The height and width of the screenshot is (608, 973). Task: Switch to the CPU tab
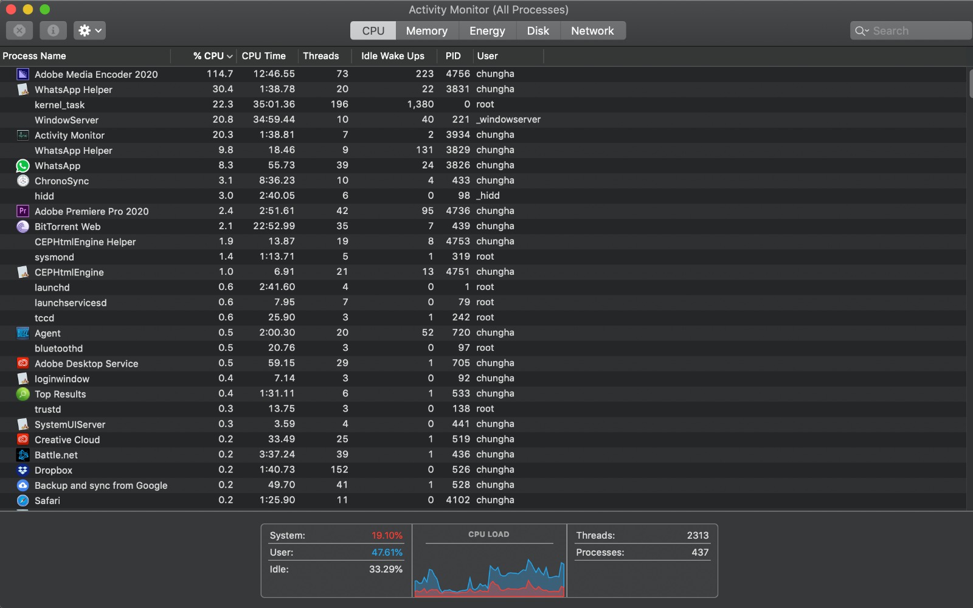coord(373,31)
